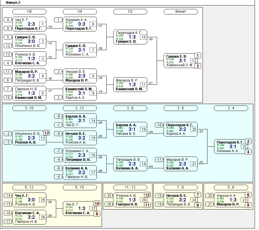Open the 3...10 round header

tap(29, 108)
